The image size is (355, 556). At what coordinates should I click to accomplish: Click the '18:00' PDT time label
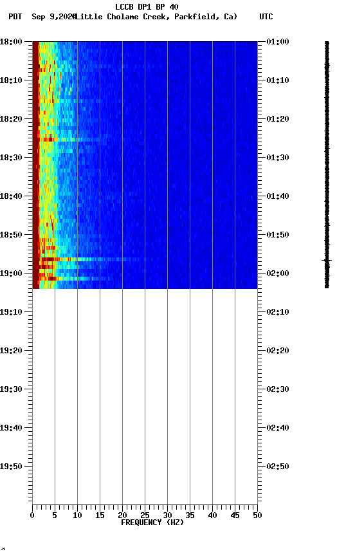tap(11, 41)
